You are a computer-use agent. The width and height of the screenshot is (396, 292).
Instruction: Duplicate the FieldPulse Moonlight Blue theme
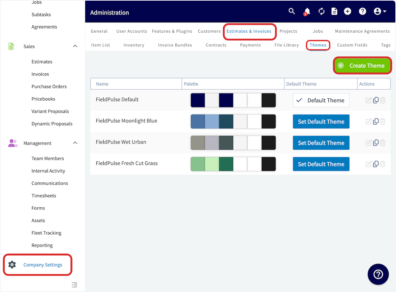pyautogui.click(x=376, y=121)
